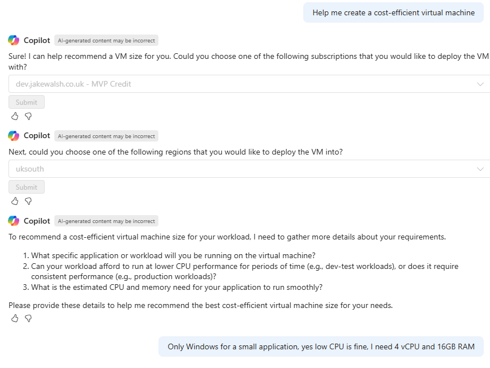Screen dimensions: 490x368
Task: Give thumbs up to the region selection response
Action: pos(15,201)
